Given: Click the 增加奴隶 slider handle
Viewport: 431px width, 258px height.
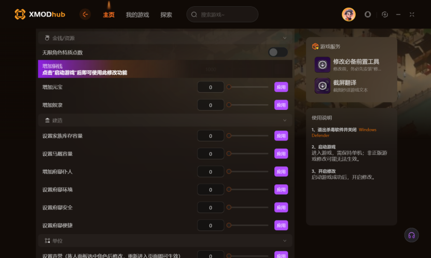Looking at the screenshot, I should [229, 105].
